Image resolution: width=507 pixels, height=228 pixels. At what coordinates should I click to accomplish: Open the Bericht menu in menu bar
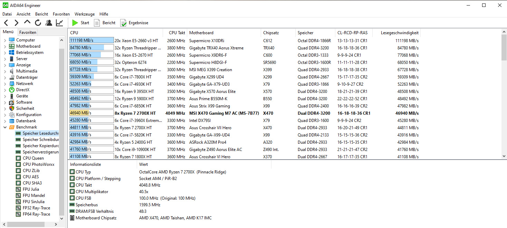pyautogui.click(x=42, y=14)
